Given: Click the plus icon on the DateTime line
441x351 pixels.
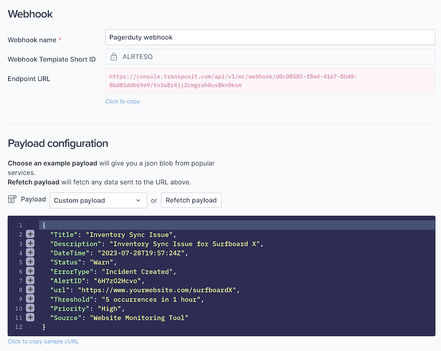Looking at the screenshot, I should [30, 253].
